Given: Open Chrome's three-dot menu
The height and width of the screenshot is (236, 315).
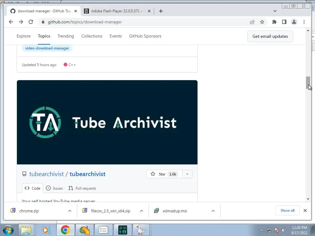Looking at the screenshot, I should click(304, 22).
